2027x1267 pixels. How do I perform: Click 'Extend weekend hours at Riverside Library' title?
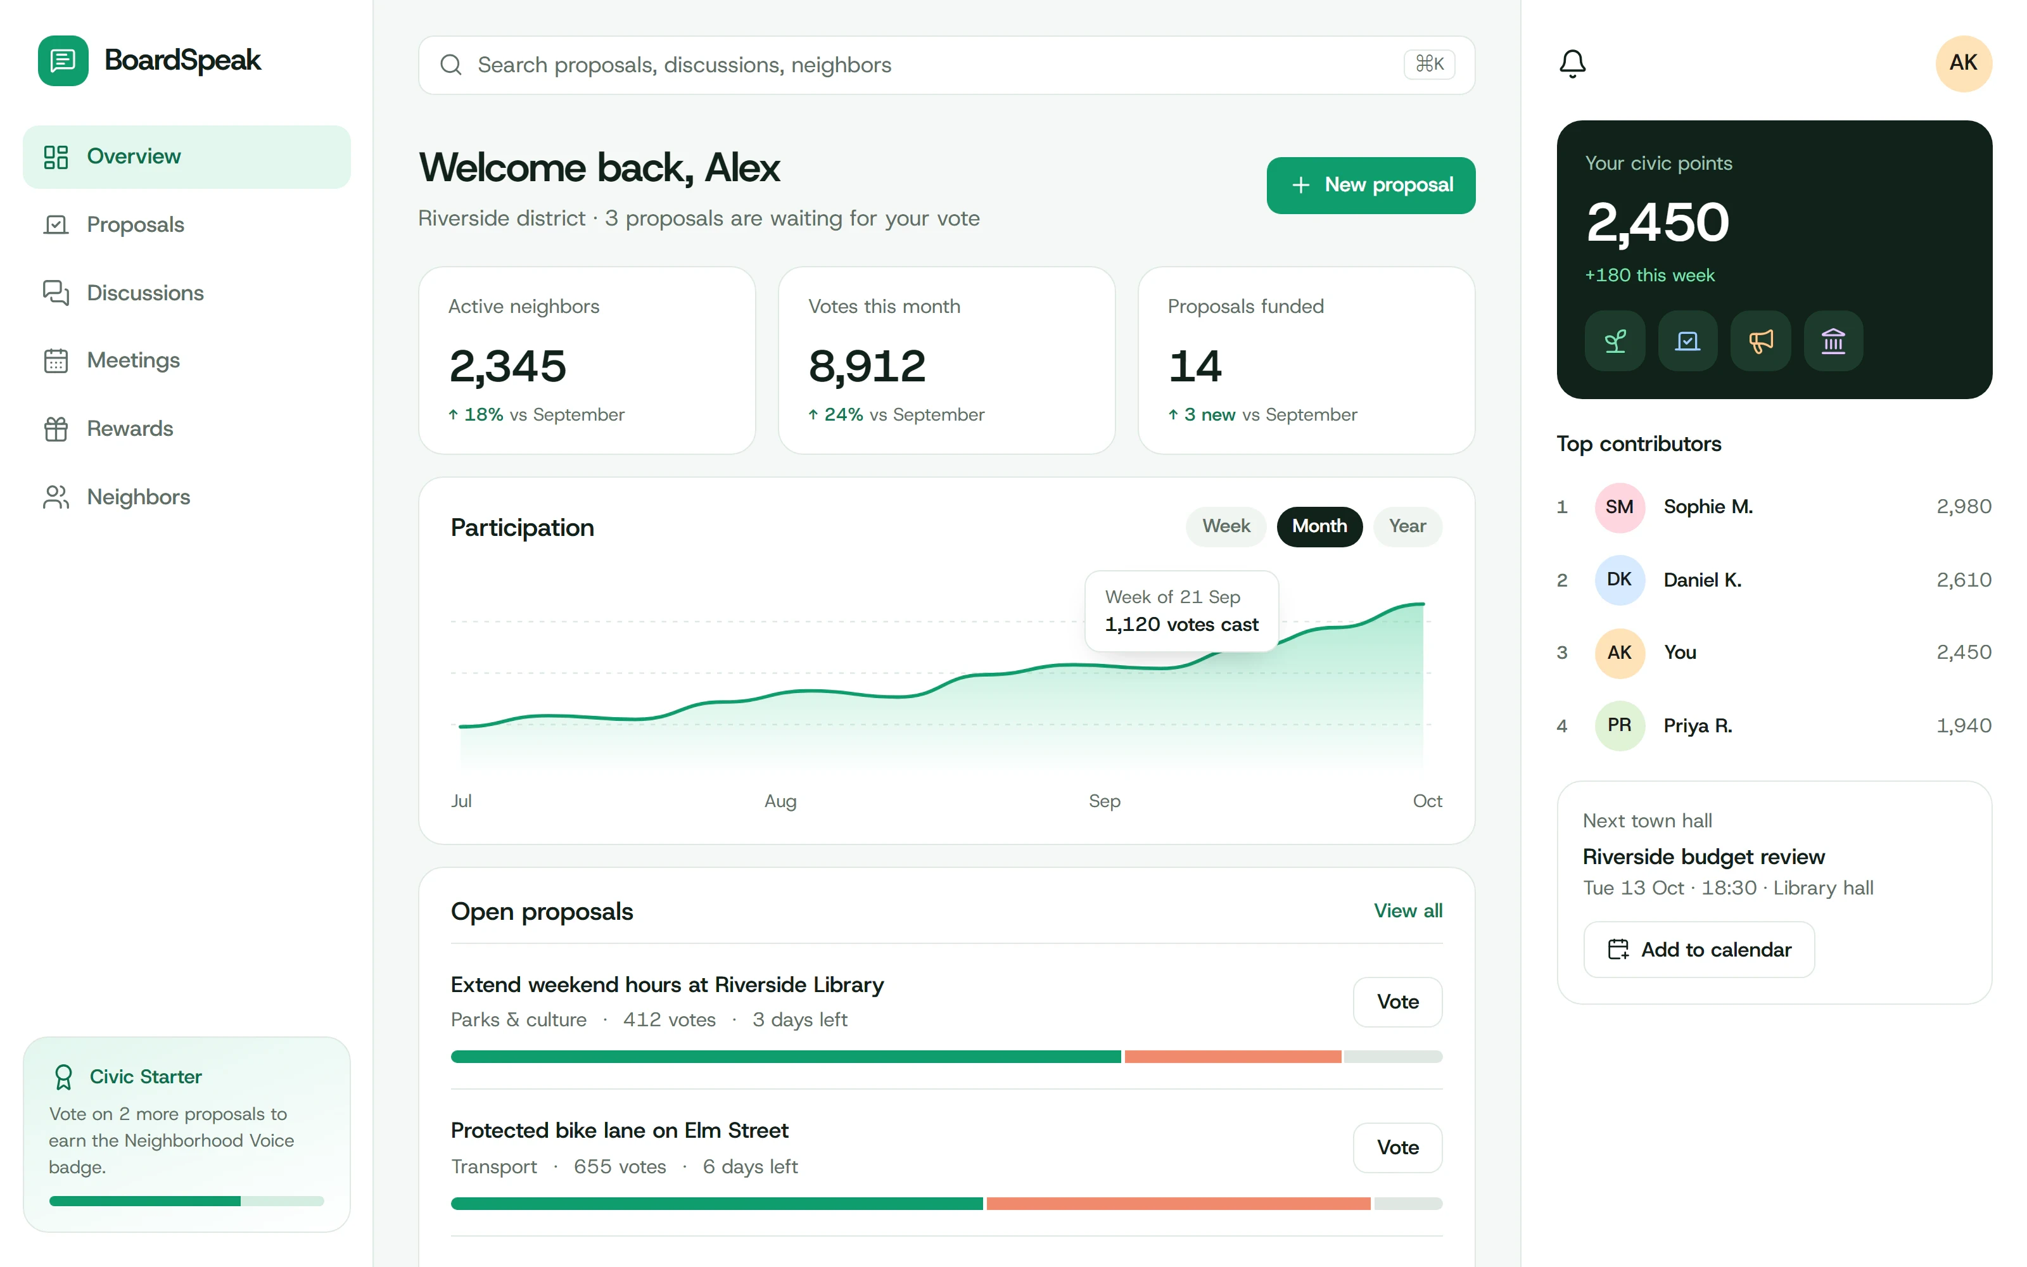click(667, 984)
